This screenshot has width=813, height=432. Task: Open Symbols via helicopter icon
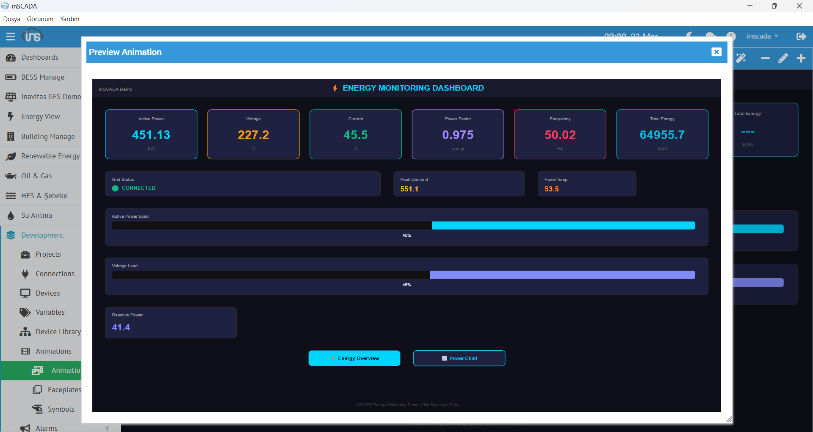(37, 409)
